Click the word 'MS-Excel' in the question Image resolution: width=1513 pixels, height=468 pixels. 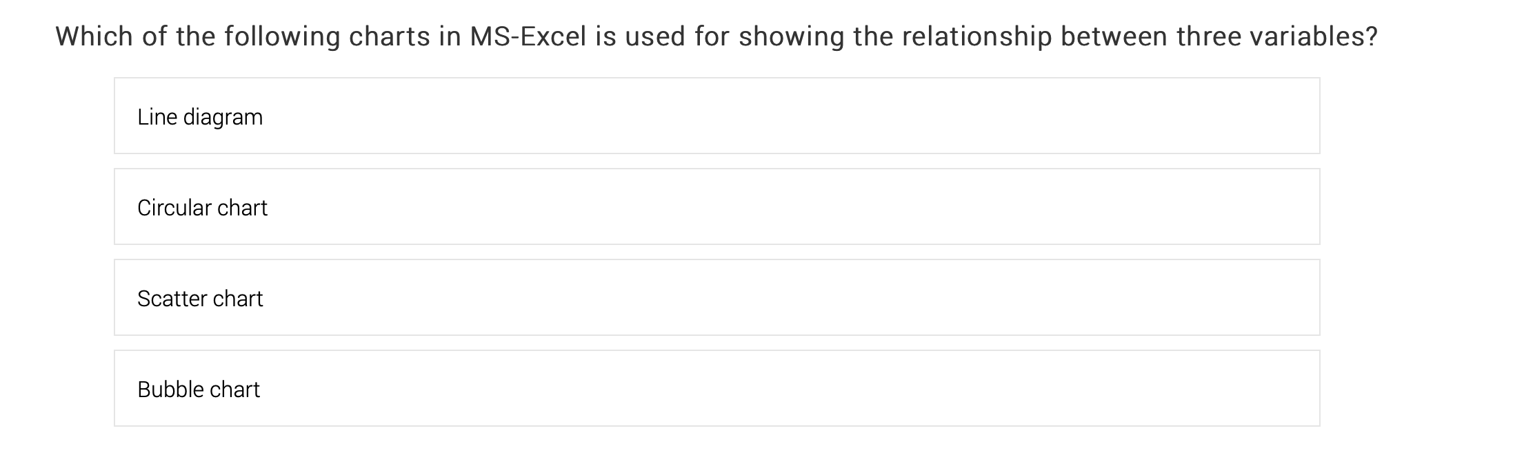click(528, 36)
